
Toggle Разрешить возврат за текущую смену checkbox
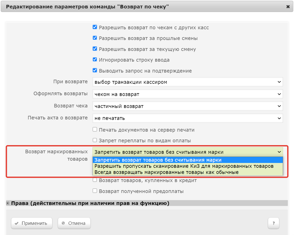pos(95,49)
